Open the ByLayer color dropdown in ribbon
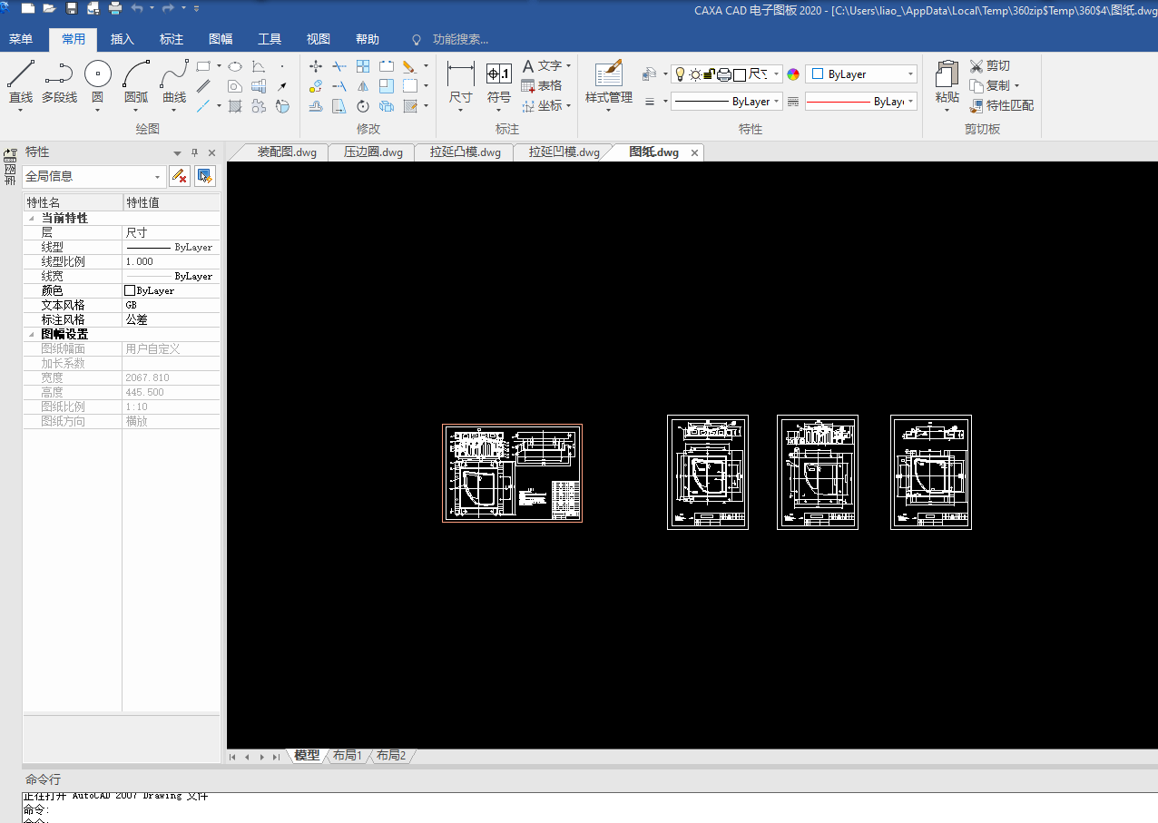 pyautogui.click(x=861, y=74)
